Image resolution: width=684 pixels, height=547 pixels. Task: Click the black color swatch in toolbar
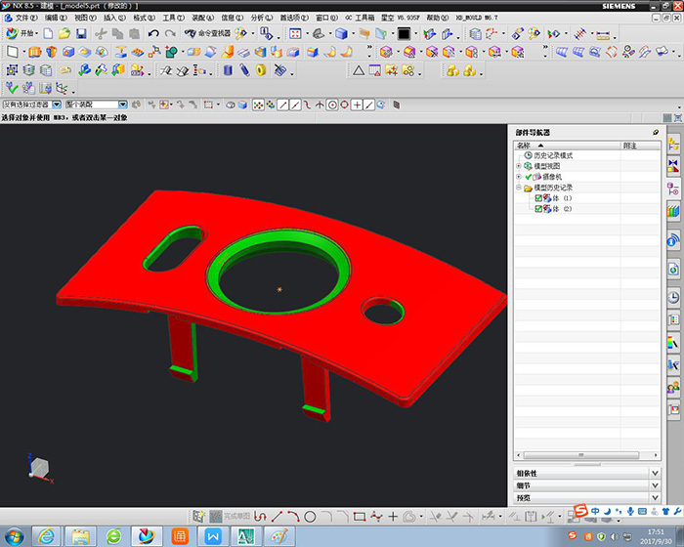403,33
